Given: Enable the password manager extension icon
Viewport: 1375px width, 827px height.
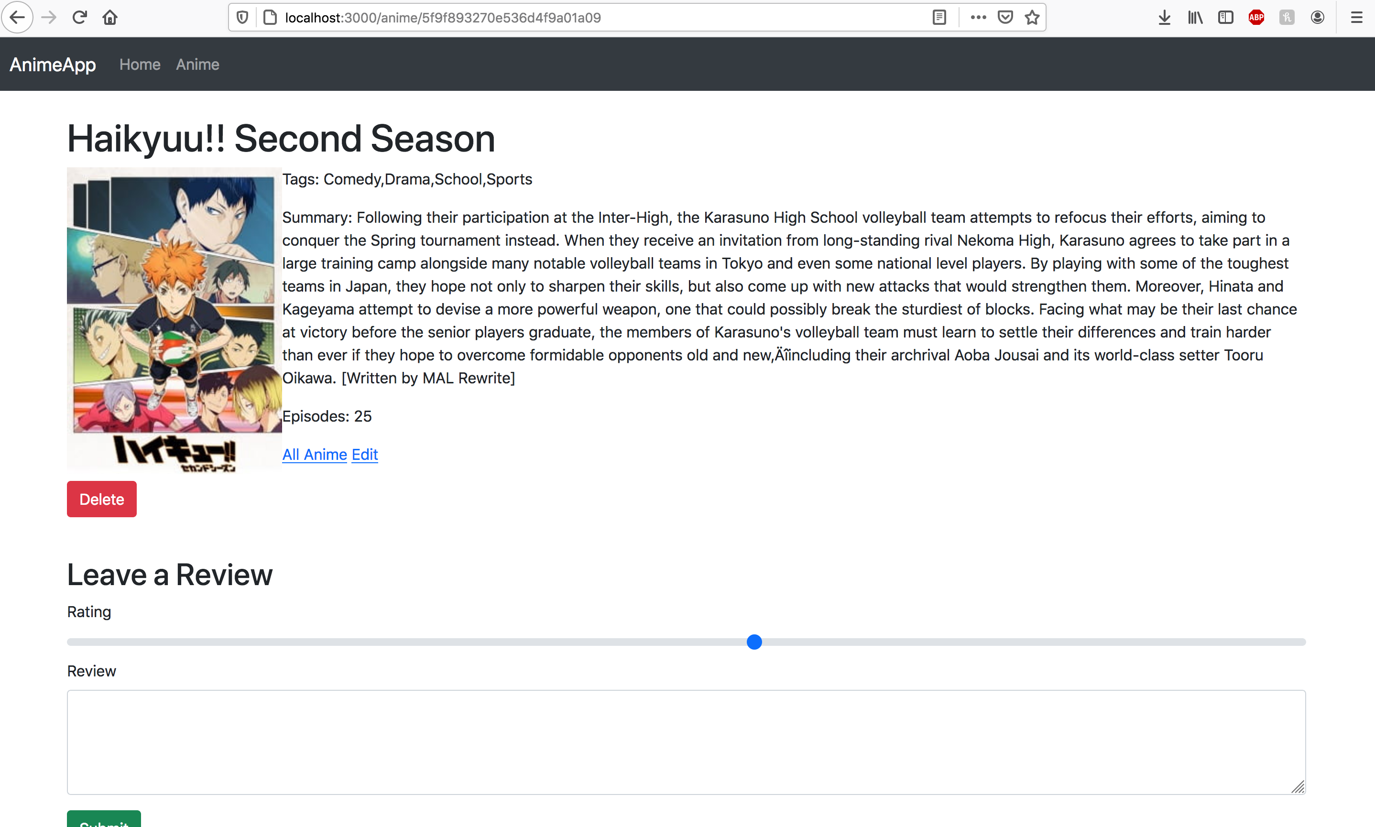Looking at the screenshot, I should (1287, 17).
